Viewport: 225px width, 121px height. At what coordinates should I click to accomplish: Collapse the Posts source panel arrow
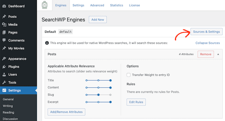(x=218, y=54)
